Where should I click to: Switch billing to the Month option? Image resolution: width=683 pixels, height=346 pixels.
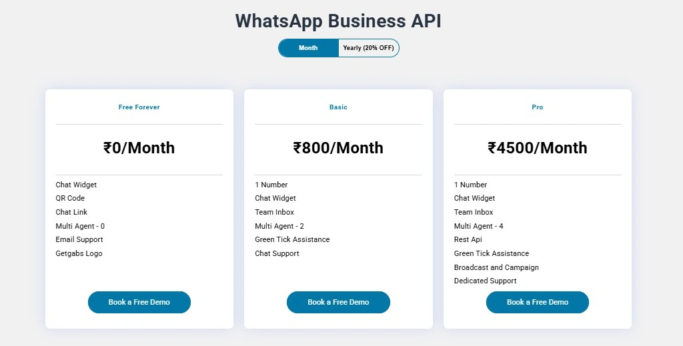coord(308,48)
